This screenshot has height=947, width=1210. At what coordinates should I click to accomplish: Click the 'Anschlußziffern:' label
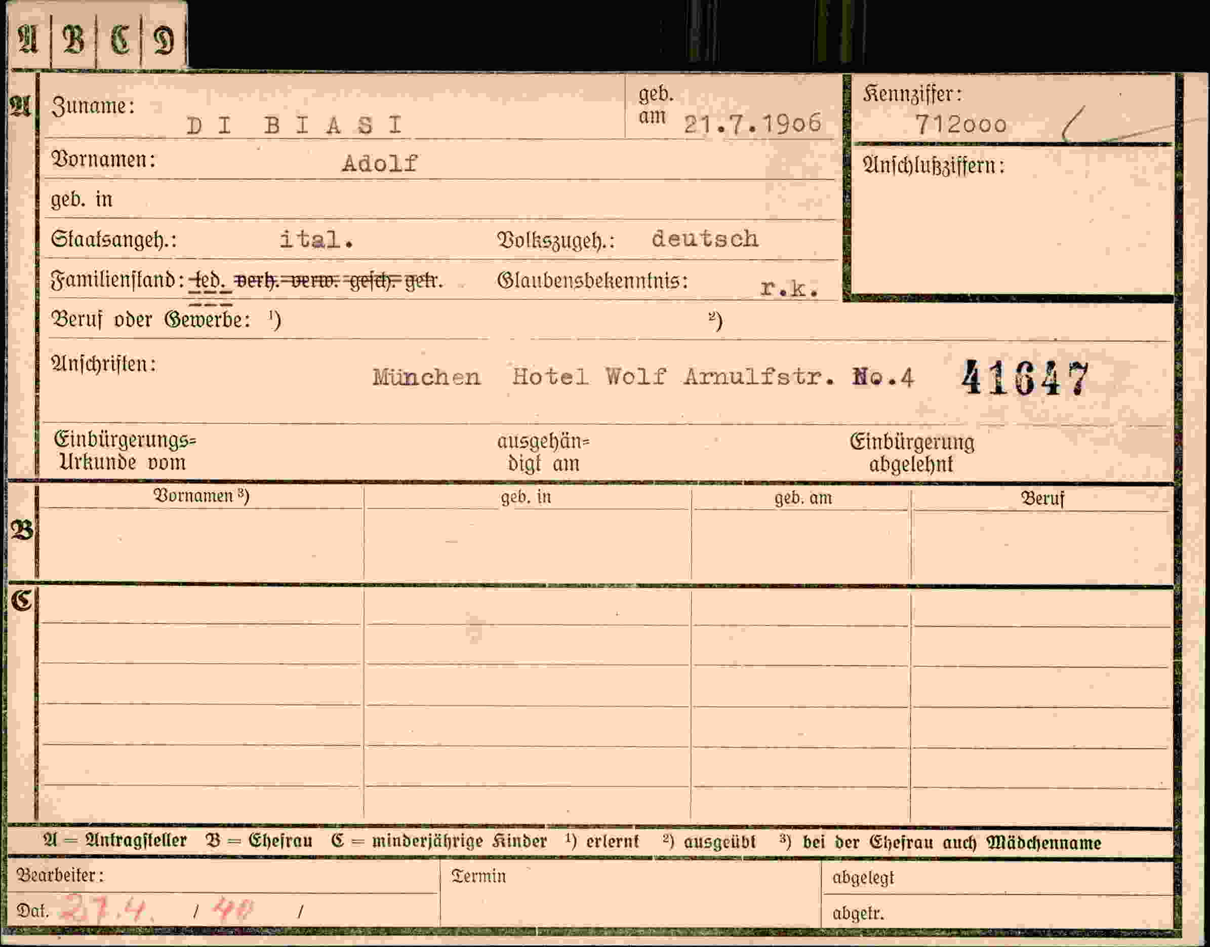(934, 165)
